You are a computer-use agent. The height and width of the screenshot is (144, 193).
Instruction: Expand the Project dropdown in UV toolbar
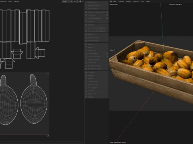click(67, 1)
